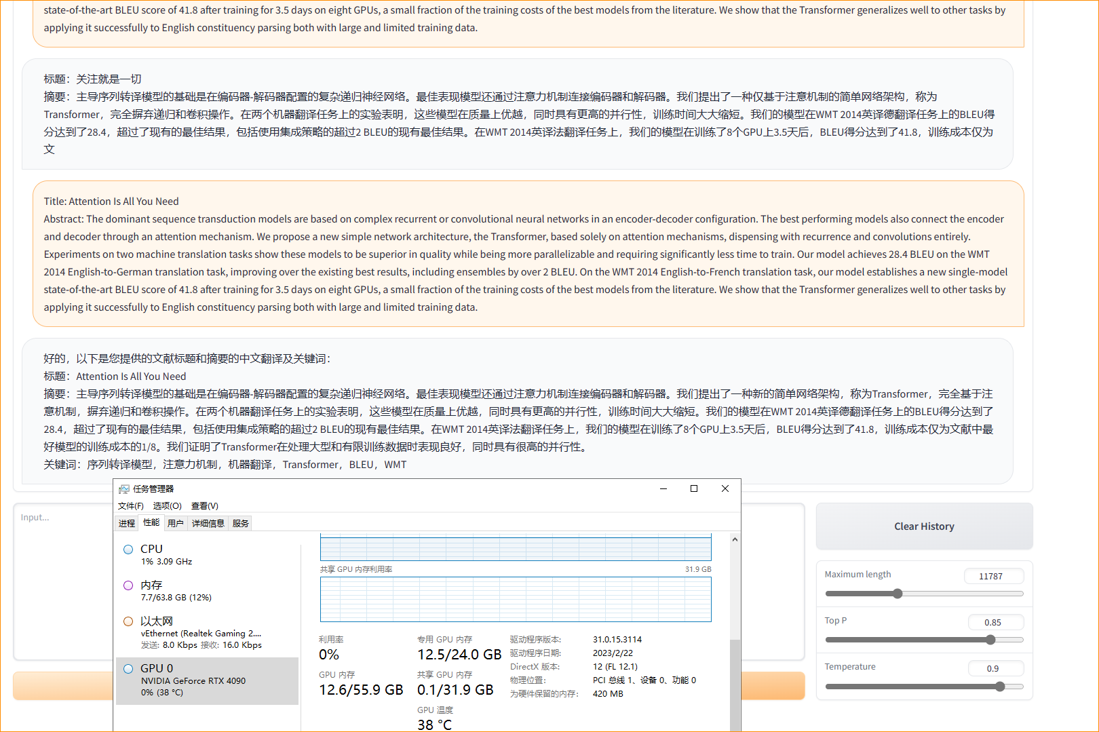The width and height of the screenshot is (1099, 732).
Task: Click the Task Manager title bar icon
Action: [123, 488]
